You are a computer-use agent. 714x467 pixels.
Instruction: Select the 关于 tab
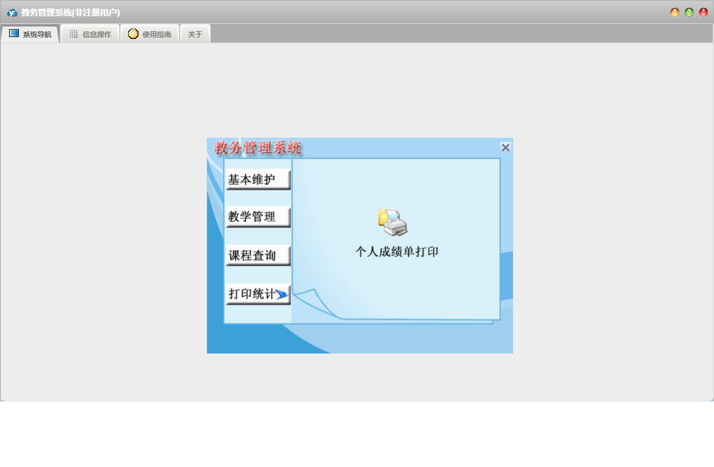(x=195, y=34)
